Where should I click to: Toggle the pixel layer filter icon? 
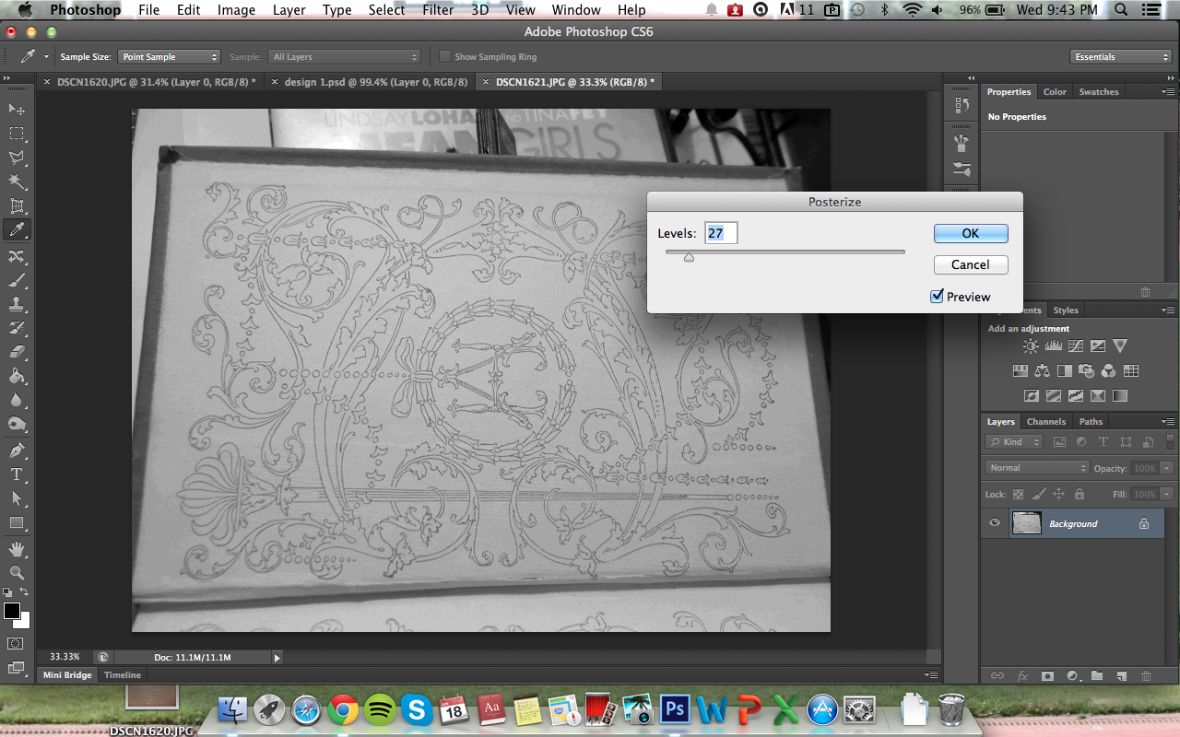click(x=1059, y=442)
